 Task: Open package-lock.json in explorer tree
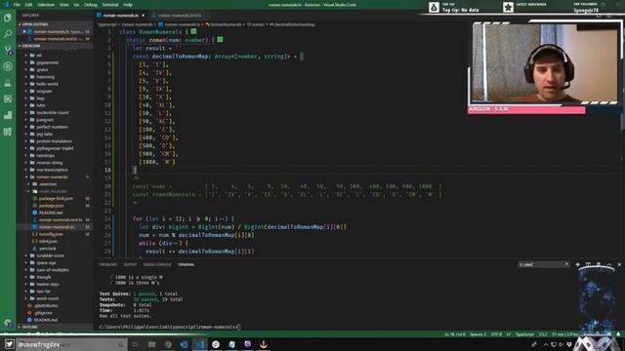tap(56, 199)
